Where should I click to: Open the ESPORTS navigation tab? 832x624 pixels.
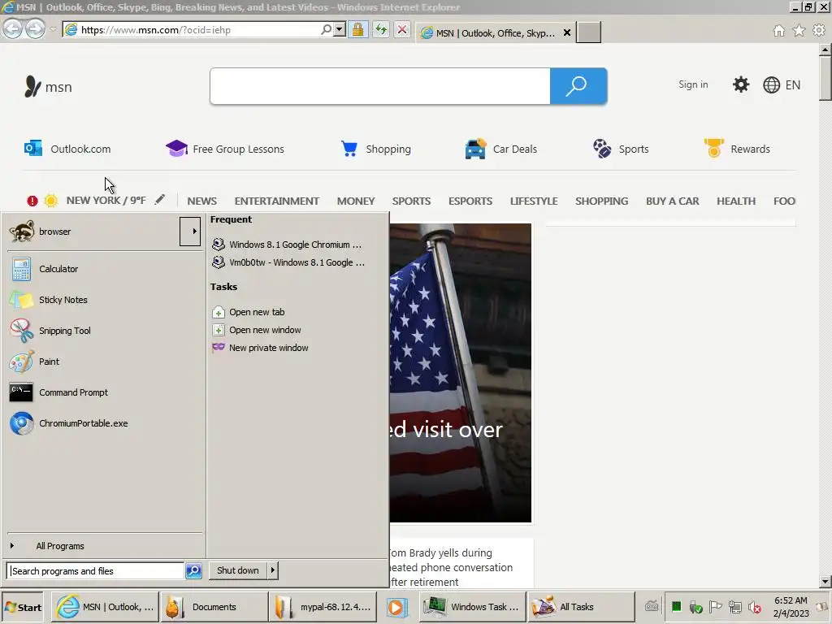(x=470, y=201)
